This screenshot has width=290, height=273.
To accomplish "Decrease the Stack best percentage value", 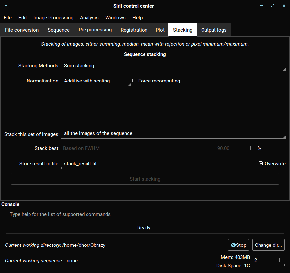I will 240,148.
